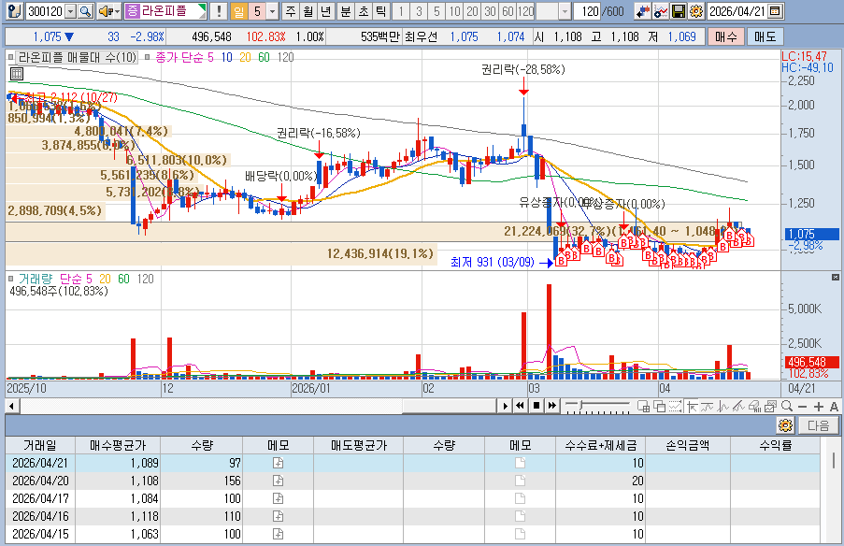Image resolution: width=844 pixels, height=546 pixels.
Task: Click the 매수 buy button
Action: 725,36
